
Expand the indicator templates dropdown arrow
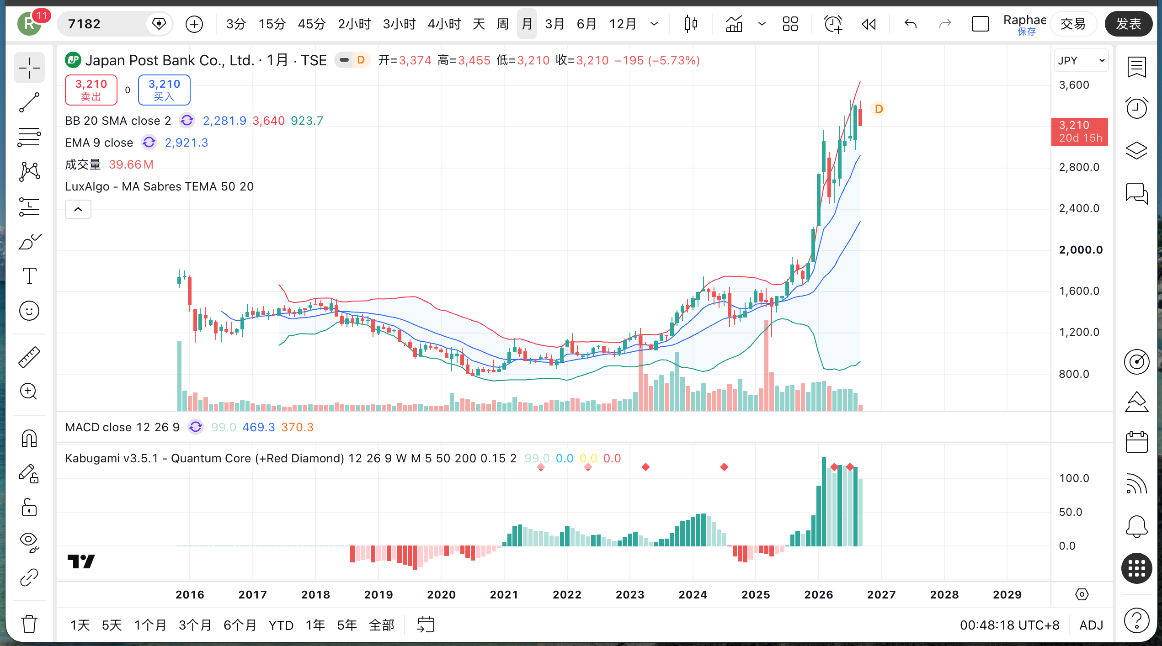pos(762,24)
